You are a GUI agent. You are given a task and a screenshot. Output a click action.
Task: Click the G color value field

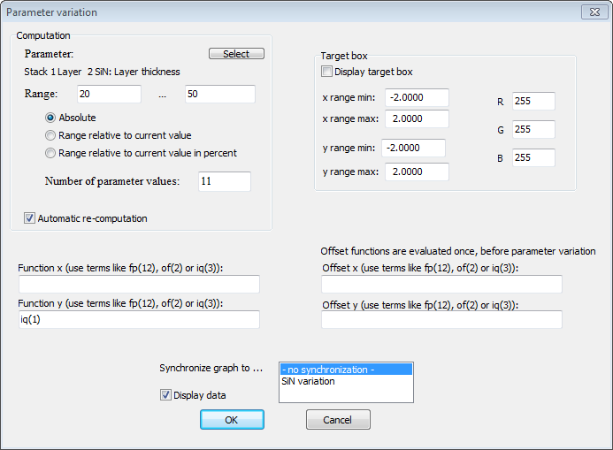[x=533, y=129]
